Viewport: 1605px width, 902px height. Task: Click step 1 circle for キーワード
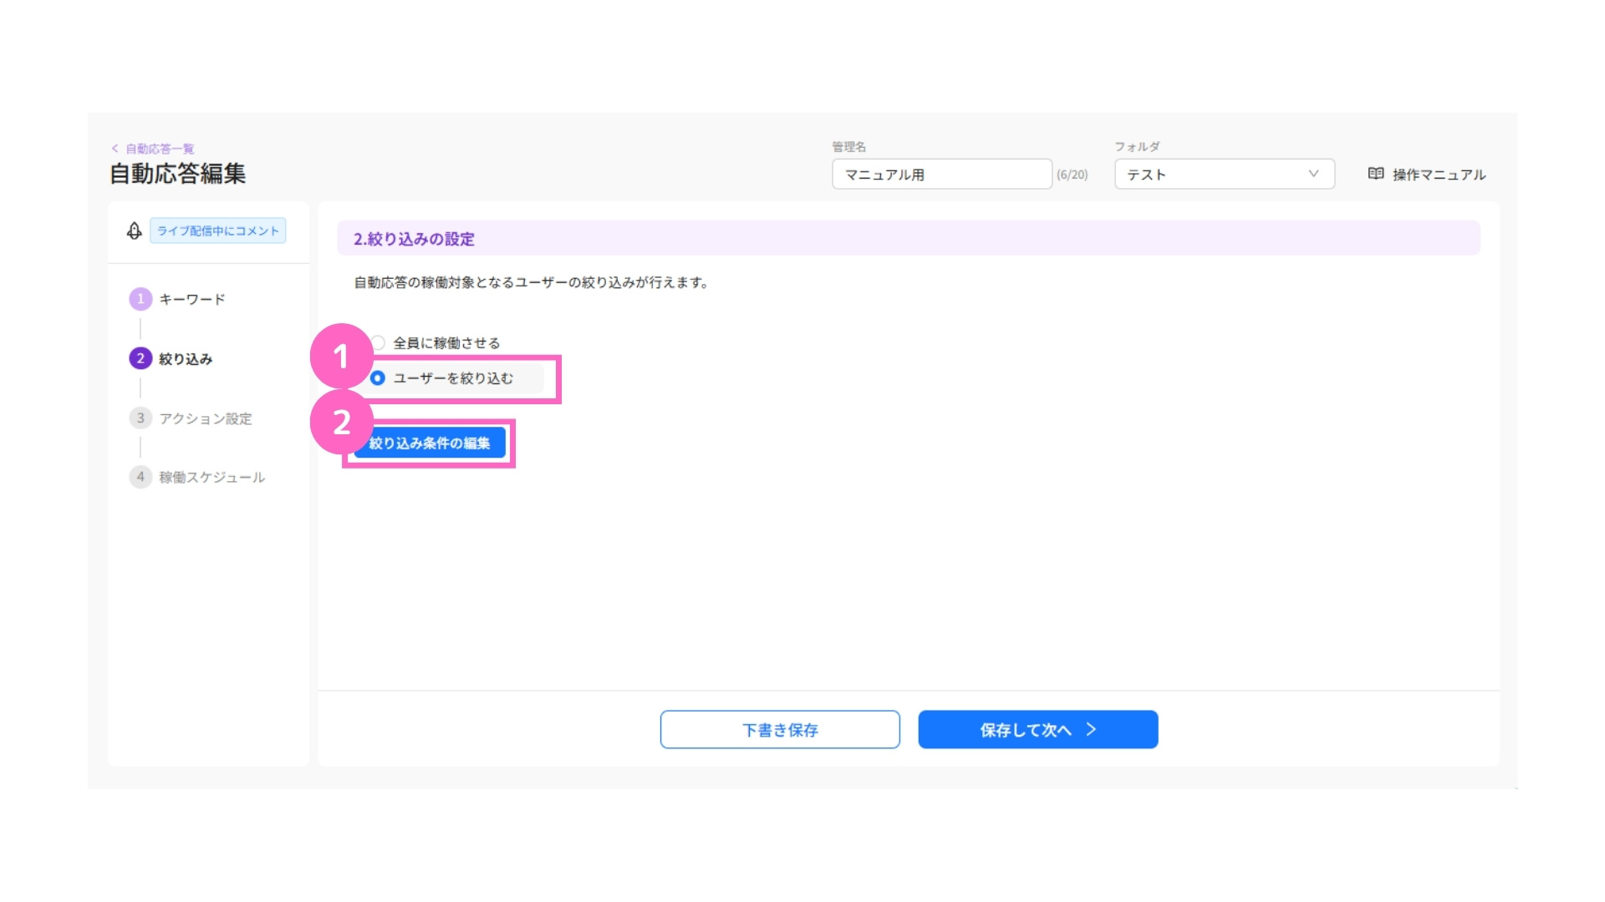tap(140, 299)
